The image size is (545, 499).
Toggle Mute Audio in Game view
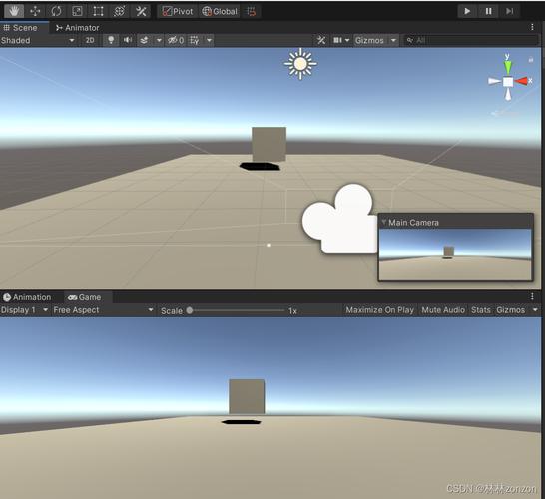pyautogui.click(x=443, y=310)
